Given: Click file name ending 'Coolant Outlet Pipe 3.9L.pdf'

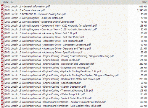Looking at the screenshot, I should tap(48, 98).
